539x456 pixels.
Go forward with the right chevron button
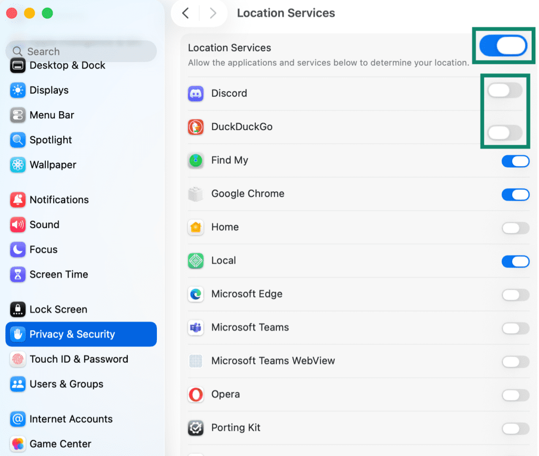[x=213, y=13]
